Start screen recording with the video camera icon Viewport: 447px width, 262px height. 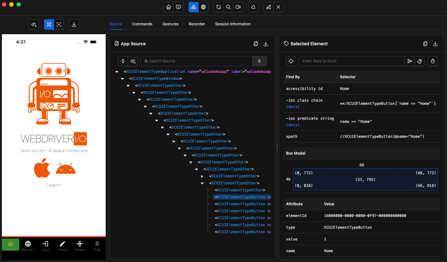point(238,7)
